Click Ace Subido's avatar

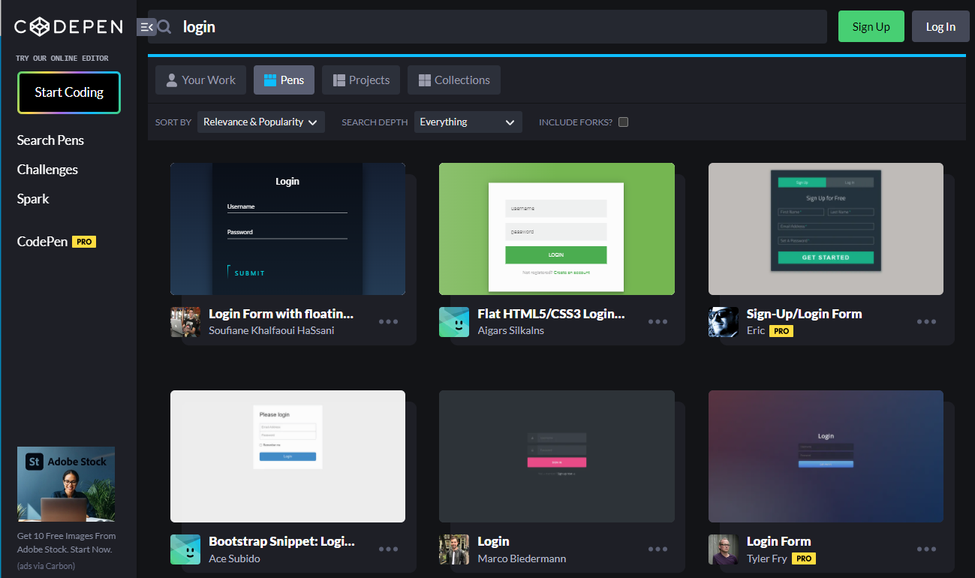[x=185, y=549]
